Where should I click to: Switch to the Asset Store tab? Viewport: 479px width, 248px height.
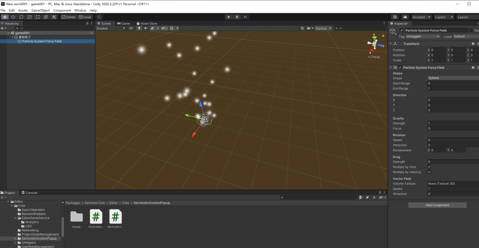click(147, 23)
